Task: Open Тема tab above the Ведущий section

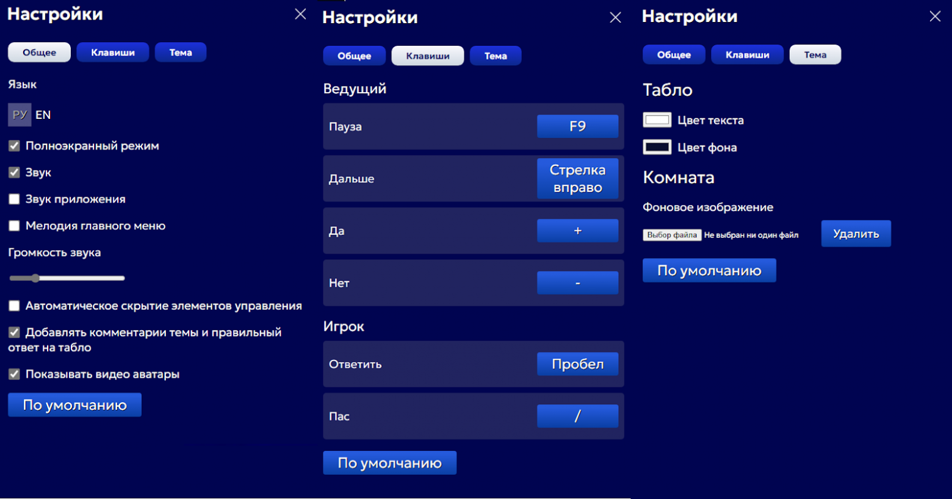Action: click(496, 56)
